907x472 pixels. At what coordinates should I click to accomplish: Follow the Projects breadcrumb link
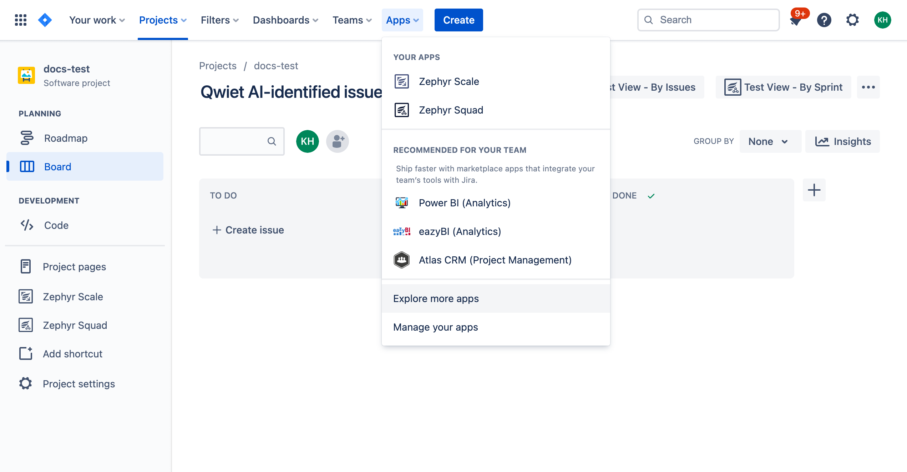coord(218,66)
